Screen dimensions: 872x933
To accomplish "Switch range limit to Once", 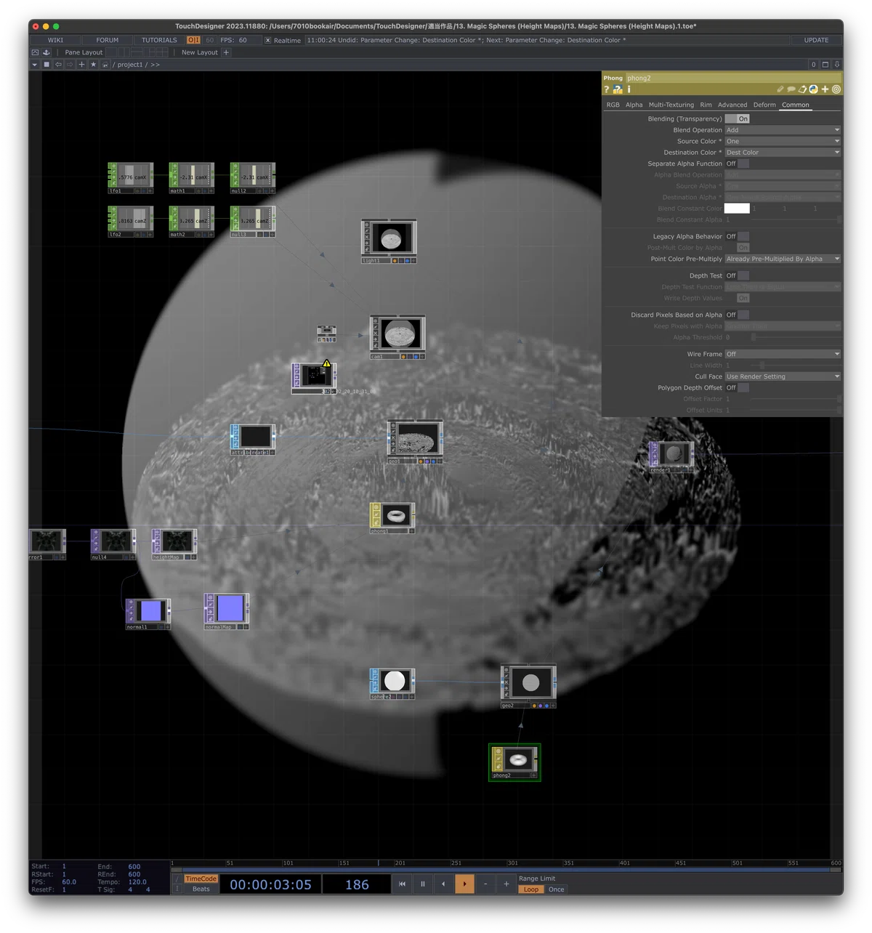I will tap(556, 889).
